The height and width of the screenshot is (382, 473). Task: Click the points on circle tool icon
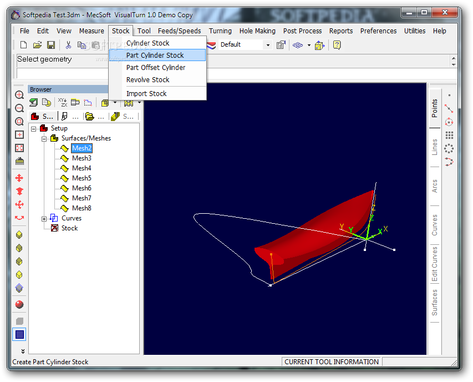click(449, 122)
